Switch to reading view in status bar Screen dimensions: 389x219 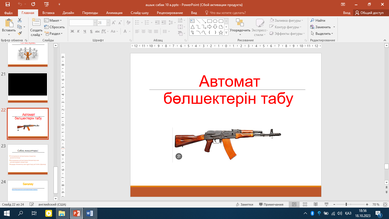[x=316, y=204]
